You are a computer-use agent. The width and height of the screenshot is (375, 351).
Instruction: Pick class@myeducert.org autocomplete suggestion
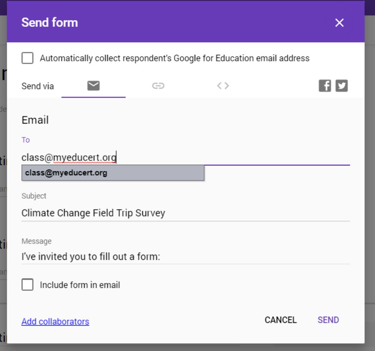[113, 173]
